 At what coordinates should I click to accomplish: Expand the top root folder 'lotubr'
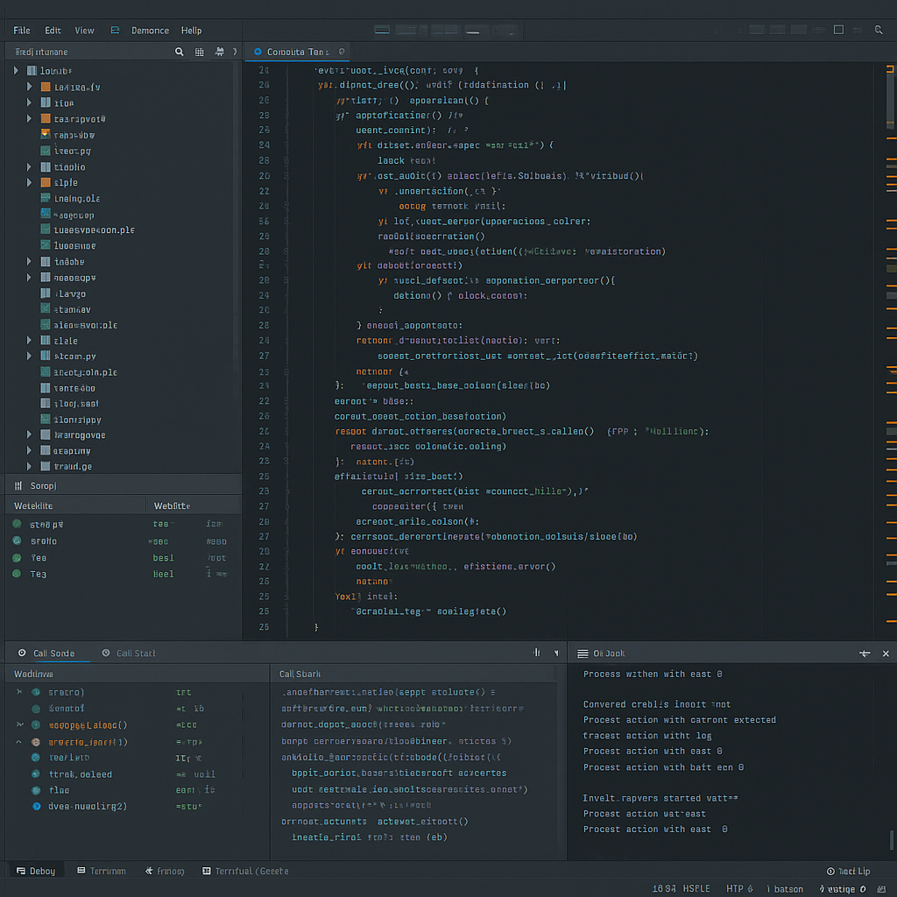[16, 70]
